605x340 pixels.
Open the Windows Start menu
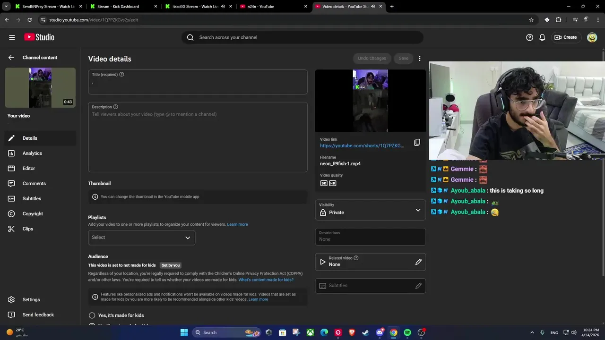[x=184, y=332]
